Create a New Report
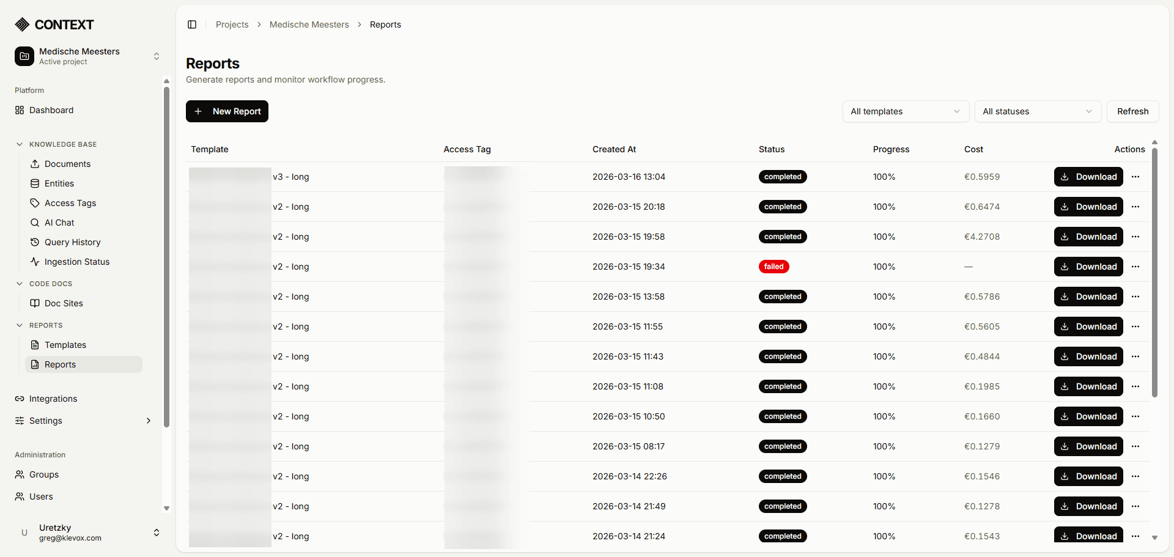Image resolution: width=1174 pixels, height=557 pixels. coord(227,111)
